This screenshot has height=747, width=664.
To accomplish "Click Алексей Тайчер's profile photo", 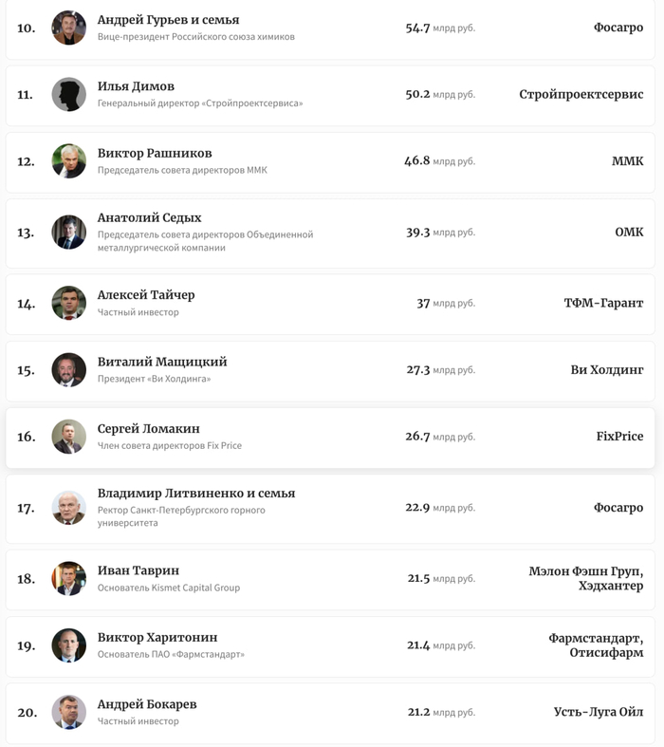I will click(68, 303).
